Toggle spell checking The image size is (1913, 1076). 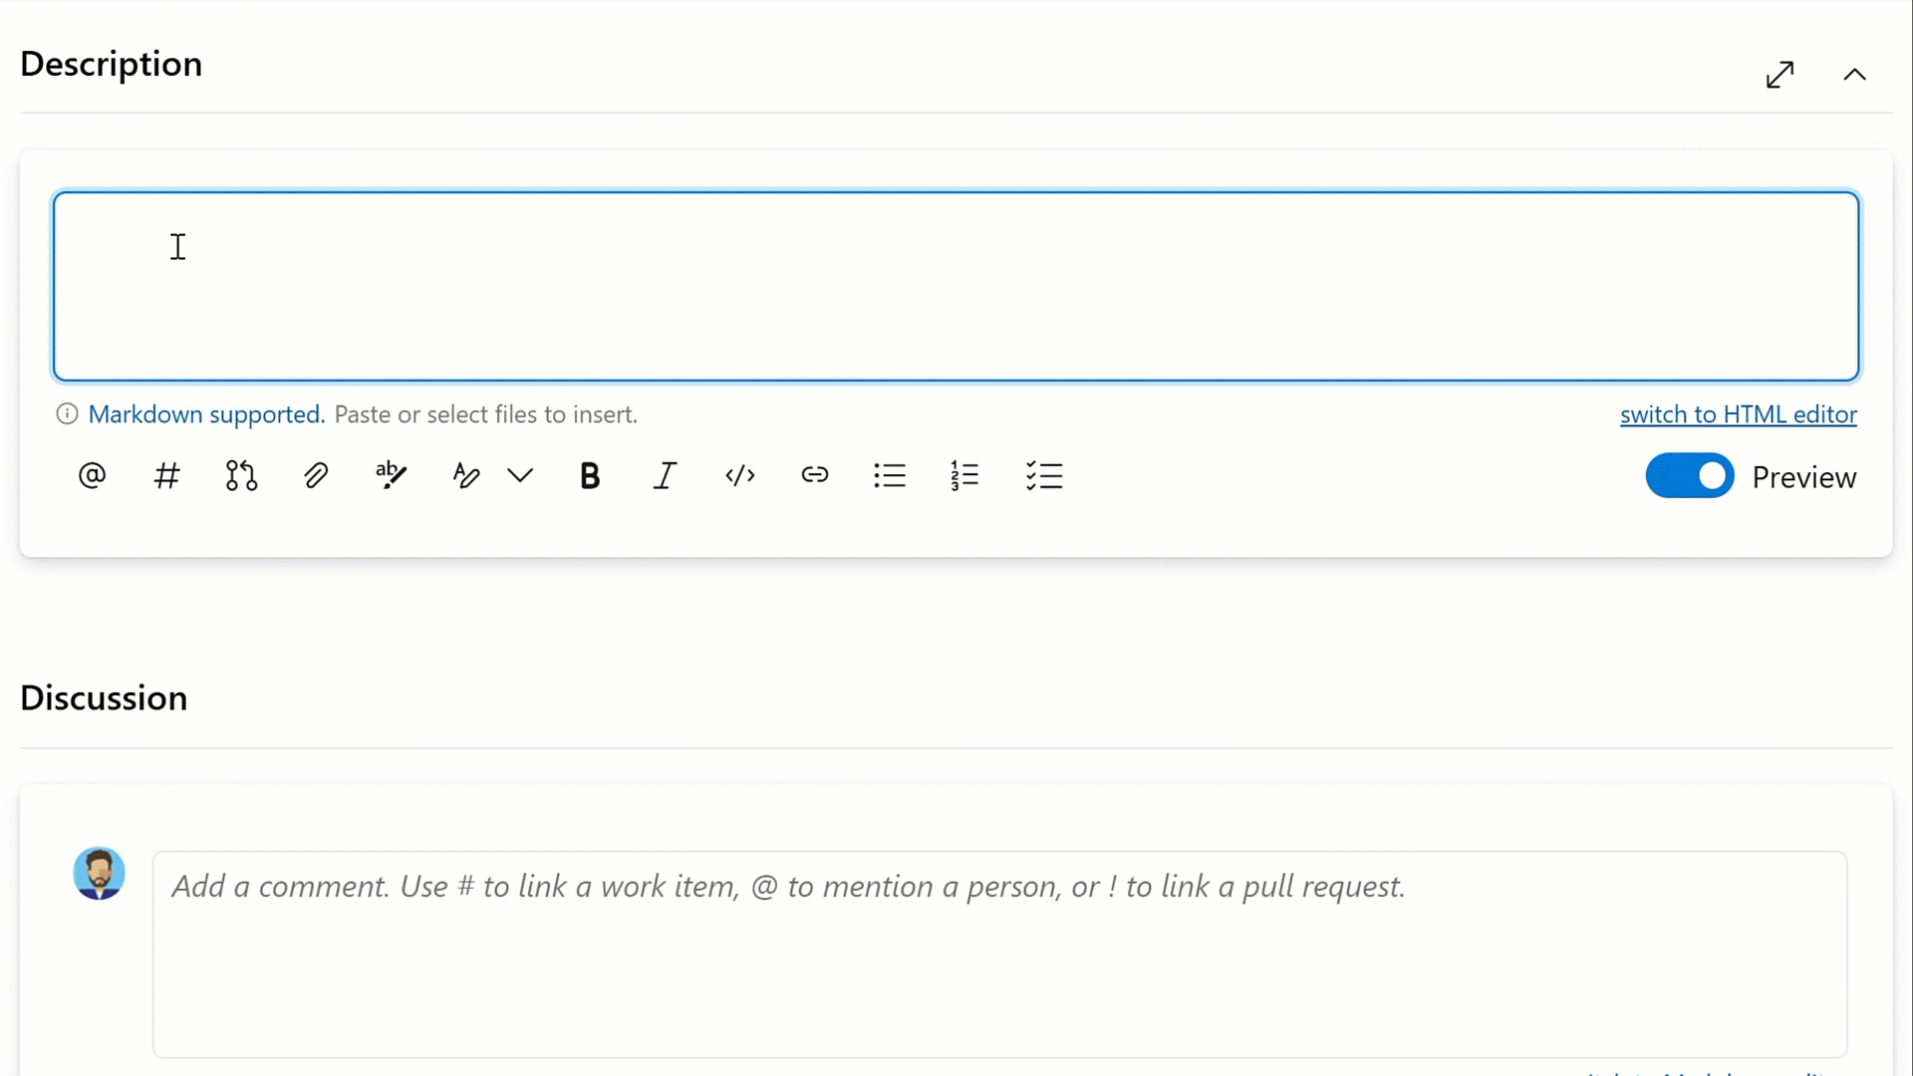(391, 476)
